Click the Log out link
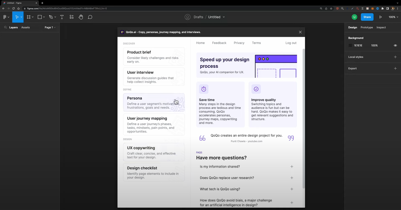The width and height of the screenshot is (401, 210). (291, 43)
